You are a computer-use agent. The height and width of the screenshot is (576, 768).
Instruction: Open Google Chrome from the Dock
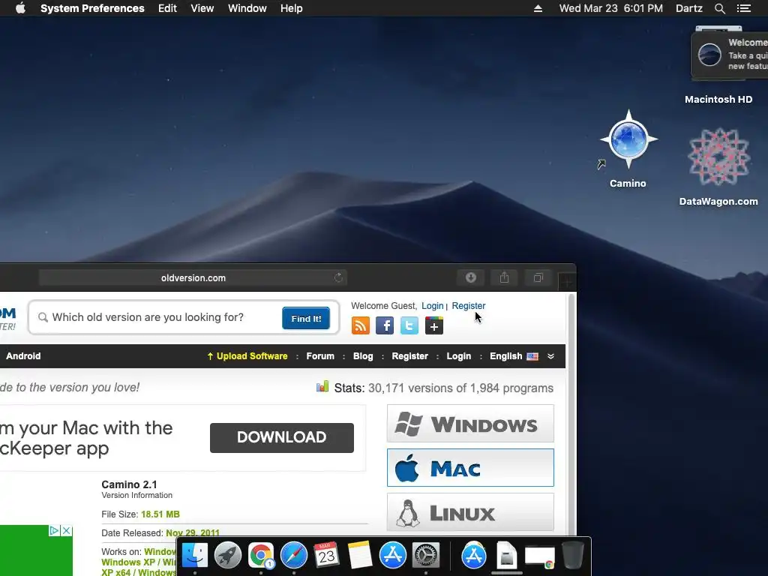point(260,556)
